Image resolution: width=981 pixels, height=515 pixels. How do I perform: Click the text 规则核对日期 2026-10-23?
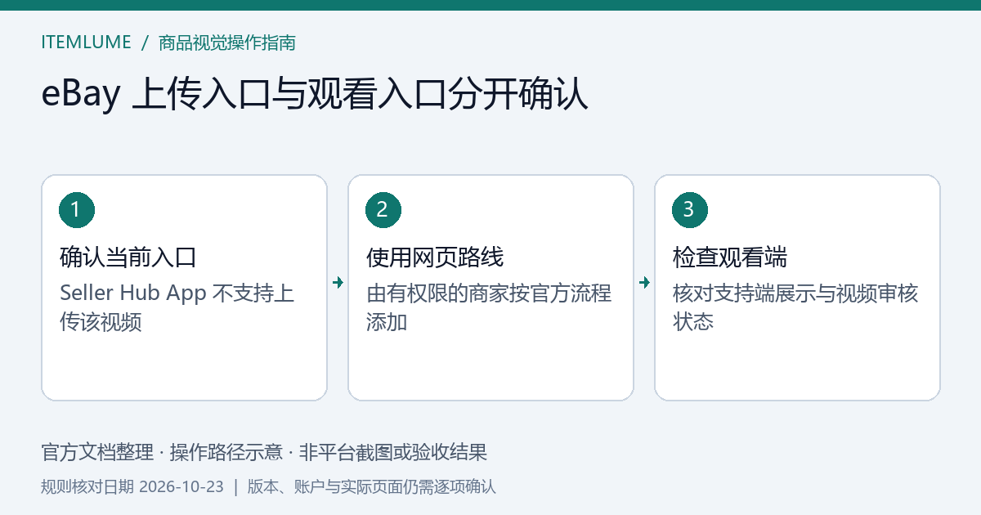(x=132, y=487)
